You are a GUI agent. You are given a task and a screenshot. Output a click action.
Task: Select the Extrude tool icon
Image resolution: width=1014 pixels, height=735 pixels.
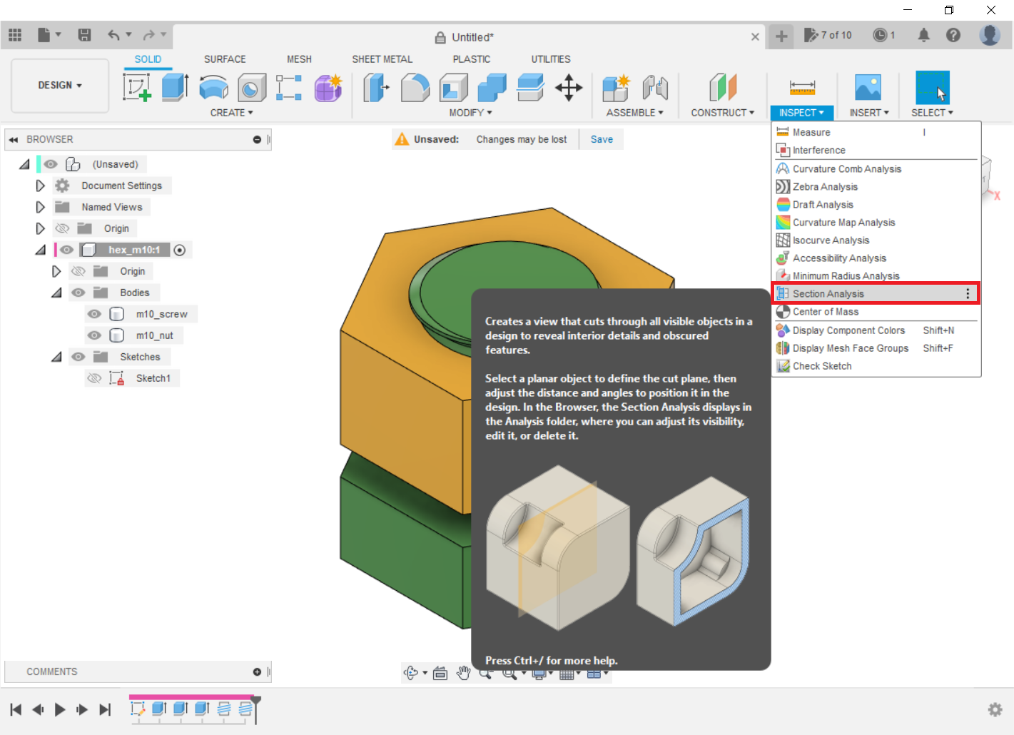175,88
